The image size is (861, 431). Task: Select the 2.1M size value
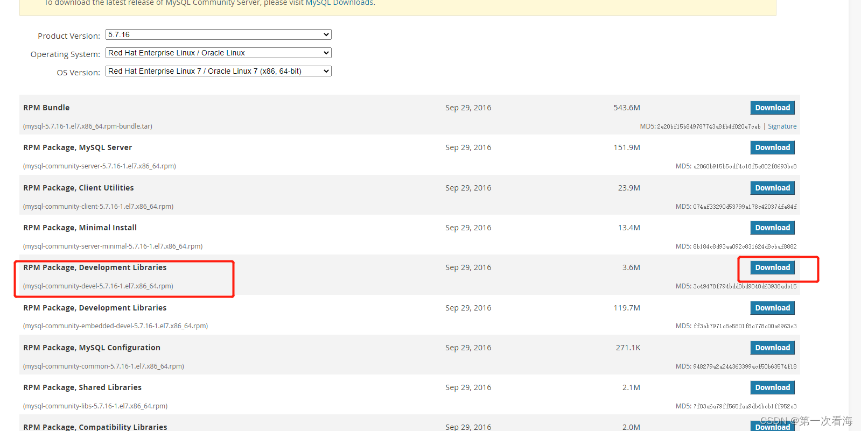[631, 387]
